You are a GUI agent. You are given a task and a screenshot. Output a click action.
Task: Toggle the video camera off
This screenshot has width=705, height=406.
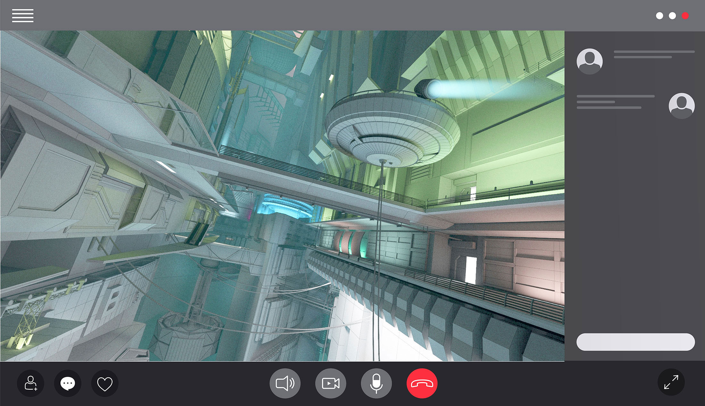(x=330, y=383)
